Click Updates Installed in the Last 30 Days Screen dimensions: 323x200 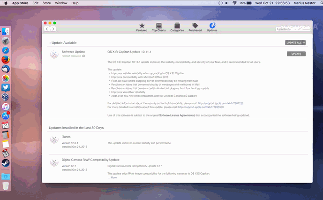tap(76, 128)
